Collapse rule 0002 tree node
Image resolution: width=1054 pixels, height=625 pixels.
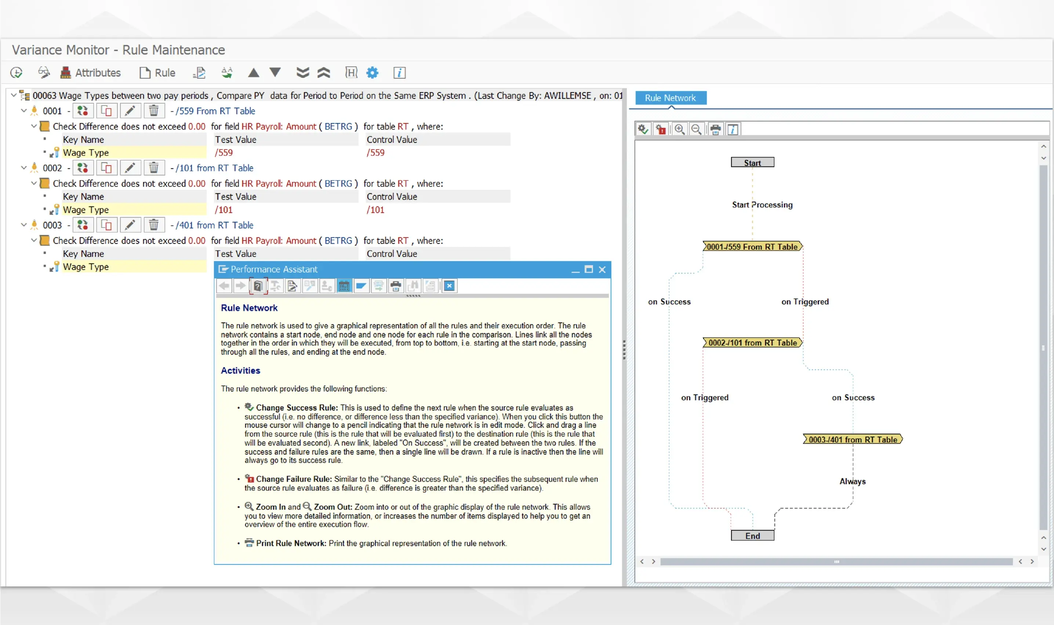click(x=23, y=167)
